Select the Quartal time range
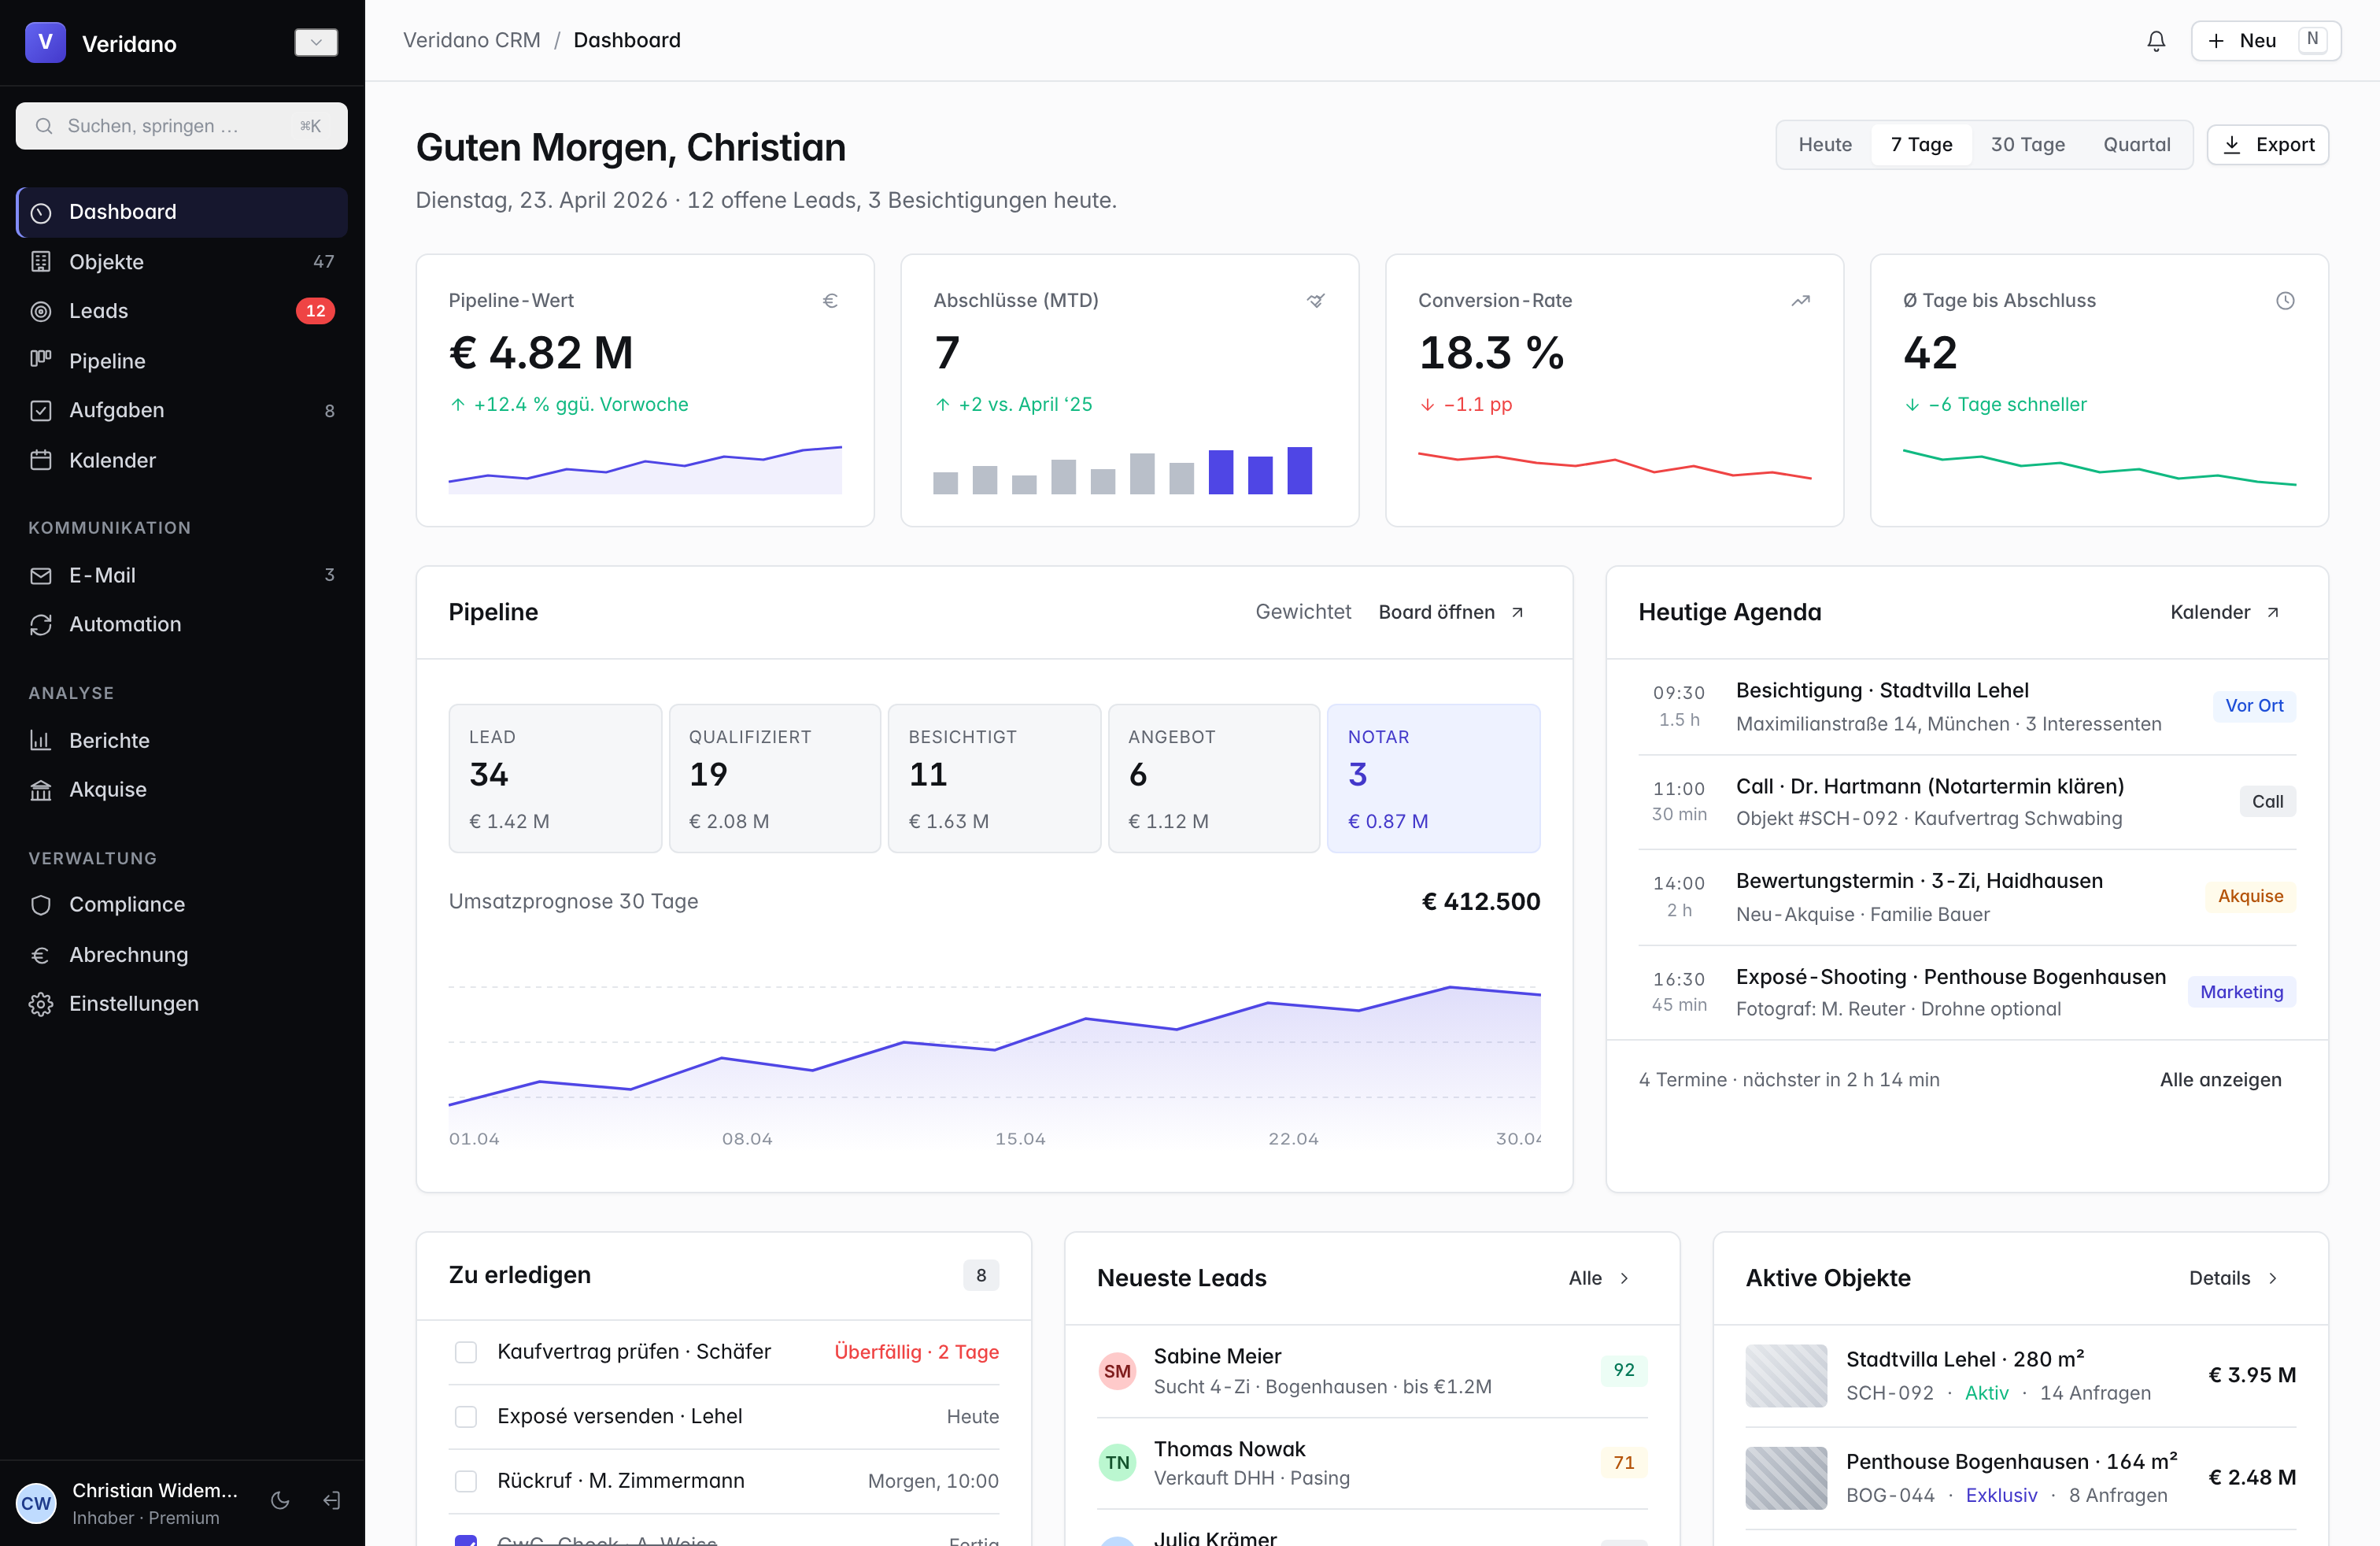Screen dimensions: 2380x1546 coord(2137,145)
